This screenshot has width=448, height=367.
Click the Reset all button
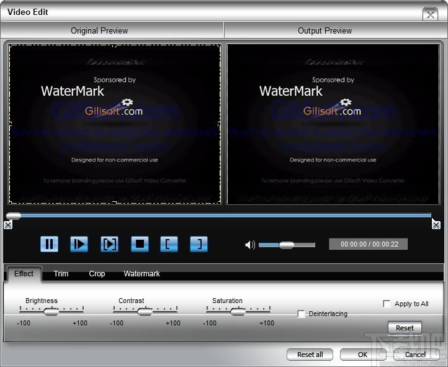[310, 355]
